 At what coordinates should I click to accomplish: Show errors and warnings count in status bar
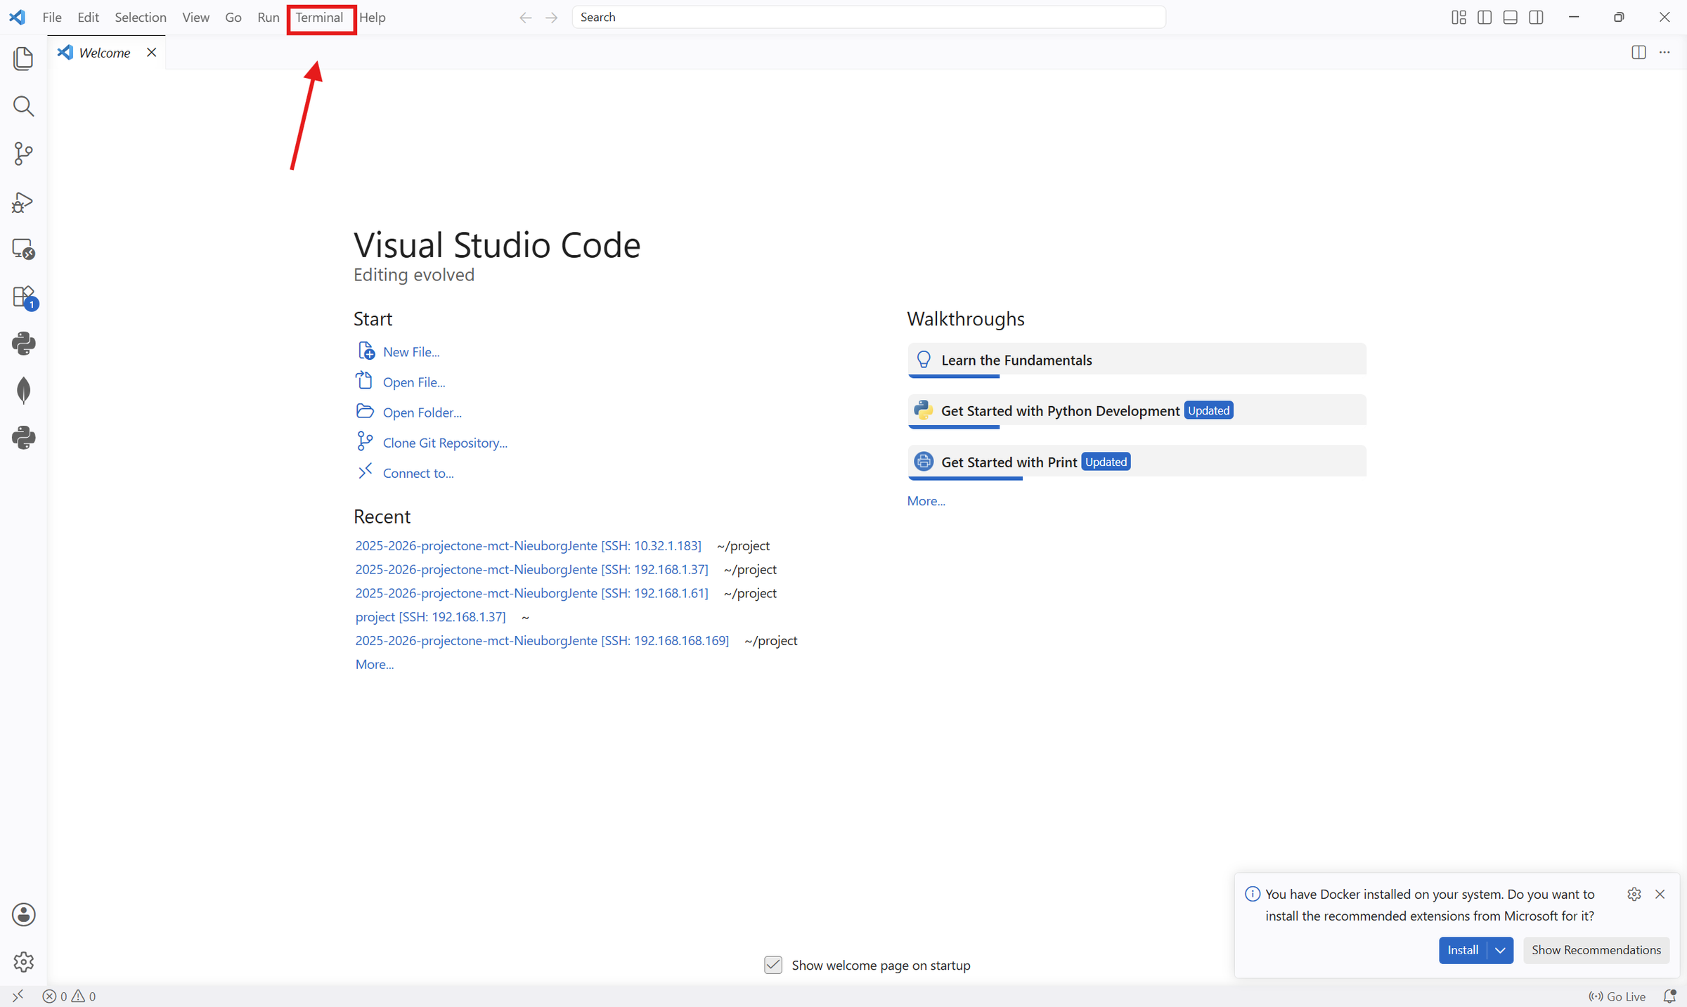pyautogui.click(x=69, y=996)
